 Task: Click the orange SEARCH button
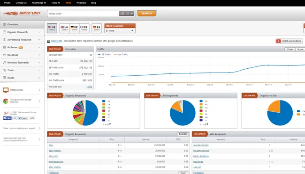[x=147, y=14]
